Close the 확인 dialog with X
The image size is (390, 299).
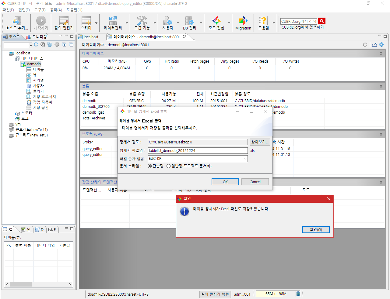(x=329, y=199)
